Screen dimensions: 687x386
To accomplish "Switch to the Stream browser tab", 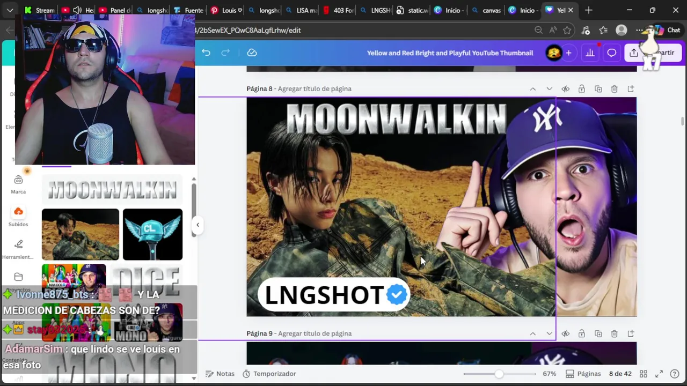I will tap(39, 10).
